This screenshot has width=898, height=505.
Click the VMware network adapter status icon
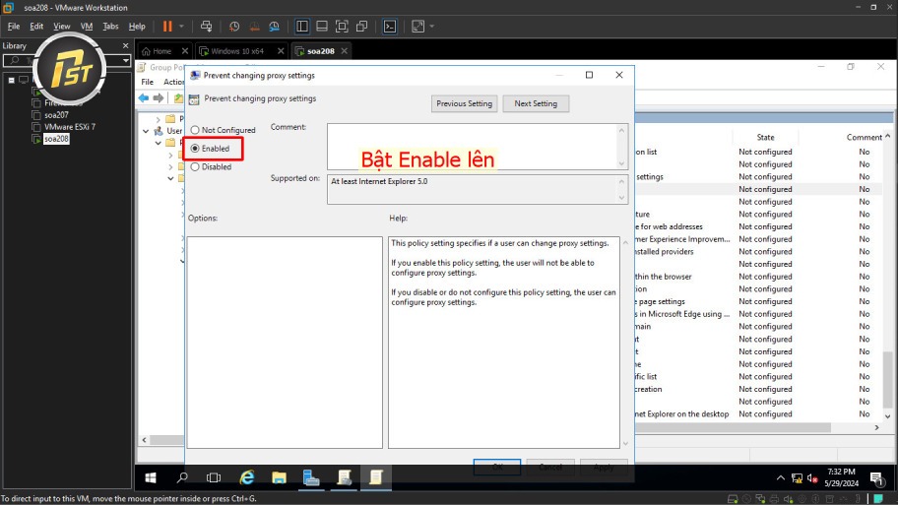coord(760,499)
